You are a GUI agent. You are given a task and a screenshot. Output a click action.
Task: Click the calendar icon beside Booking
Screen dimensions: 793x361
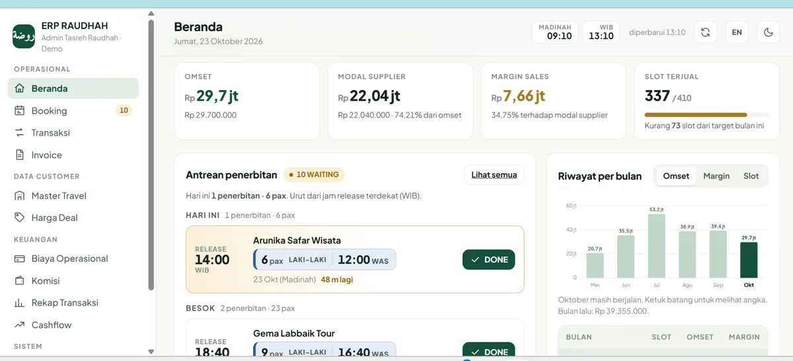tap(19, 110)
